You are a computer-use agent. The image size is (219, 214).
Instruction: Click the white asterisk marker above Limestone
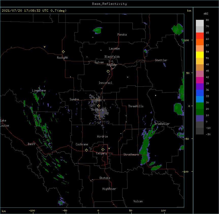click(x=39, y=88)
